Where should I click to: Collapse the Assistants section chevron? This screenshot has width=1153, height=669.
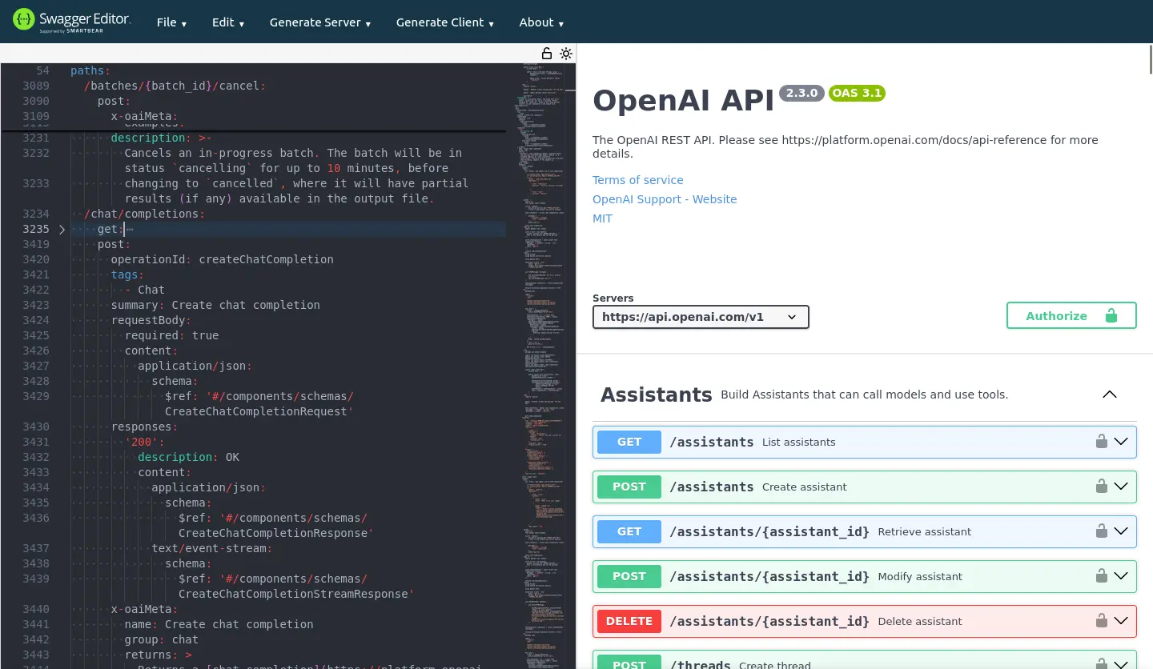tap(1109, 395)
